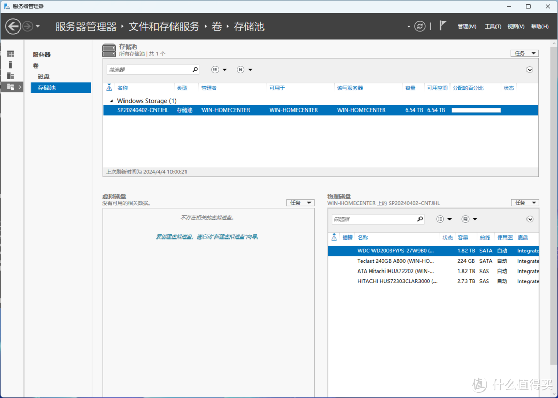Select the SP20240402-CNTJHL pool row
Screen dimensions: 558x398
click(321, 110)
